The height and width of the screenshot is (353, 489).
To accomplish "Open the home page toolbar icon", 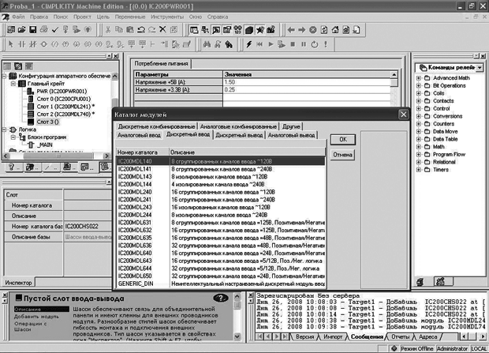I will point(335,30).
